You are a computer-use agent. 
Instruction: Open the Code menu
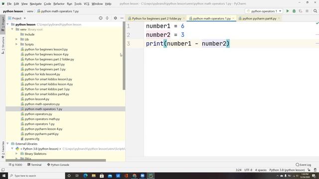pyautogui.click(x=47, y=3)
